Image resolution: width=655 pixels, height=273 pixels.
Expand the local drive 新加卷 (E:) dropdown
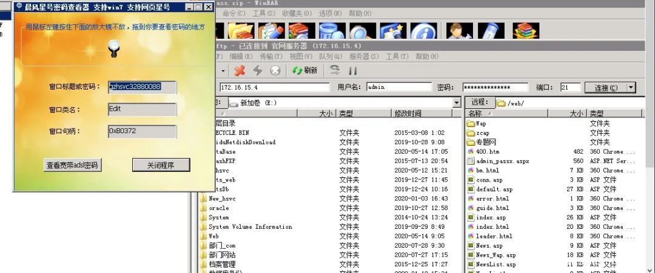coord(457,103)
